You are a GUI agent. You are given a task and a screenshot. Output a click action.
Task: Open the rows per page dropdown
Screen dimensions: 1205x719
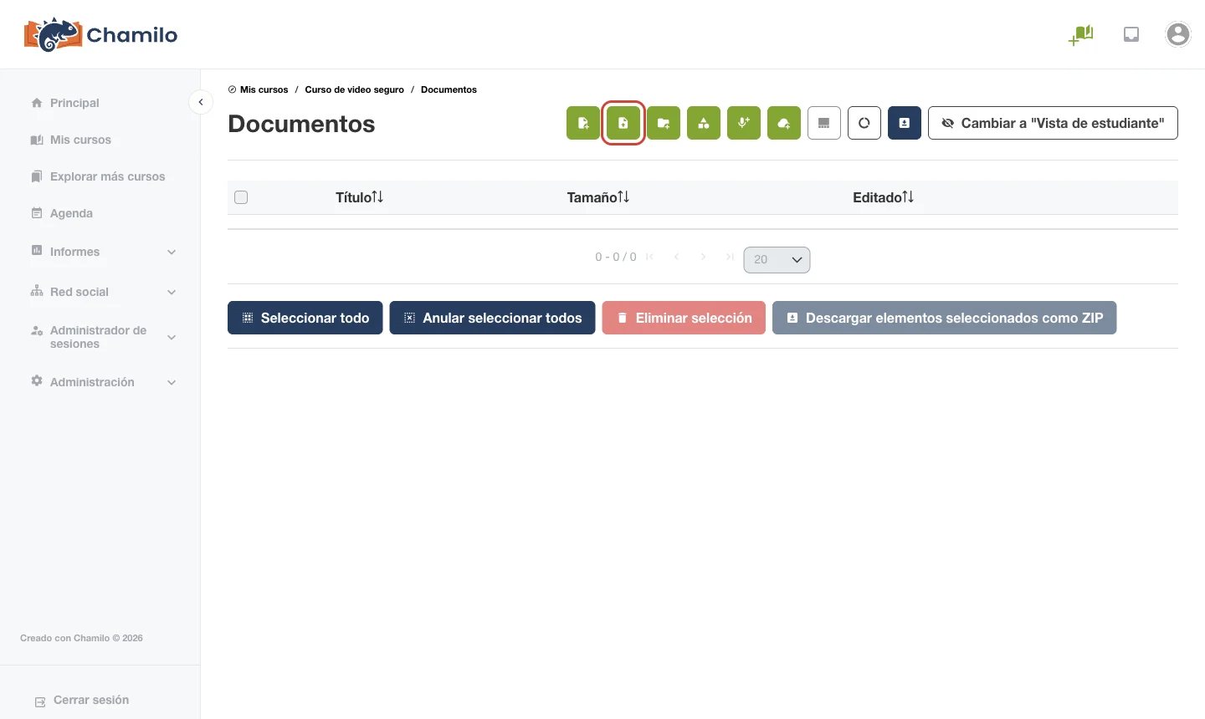coord(777,259)
